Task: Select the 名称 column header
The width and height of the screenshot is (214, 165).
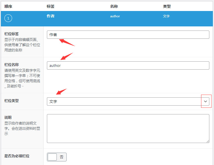Action: (114, 6)
